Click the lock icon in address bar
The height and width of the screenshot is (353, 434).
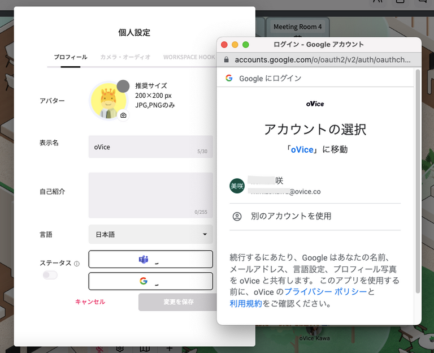[x=226, y=59]
